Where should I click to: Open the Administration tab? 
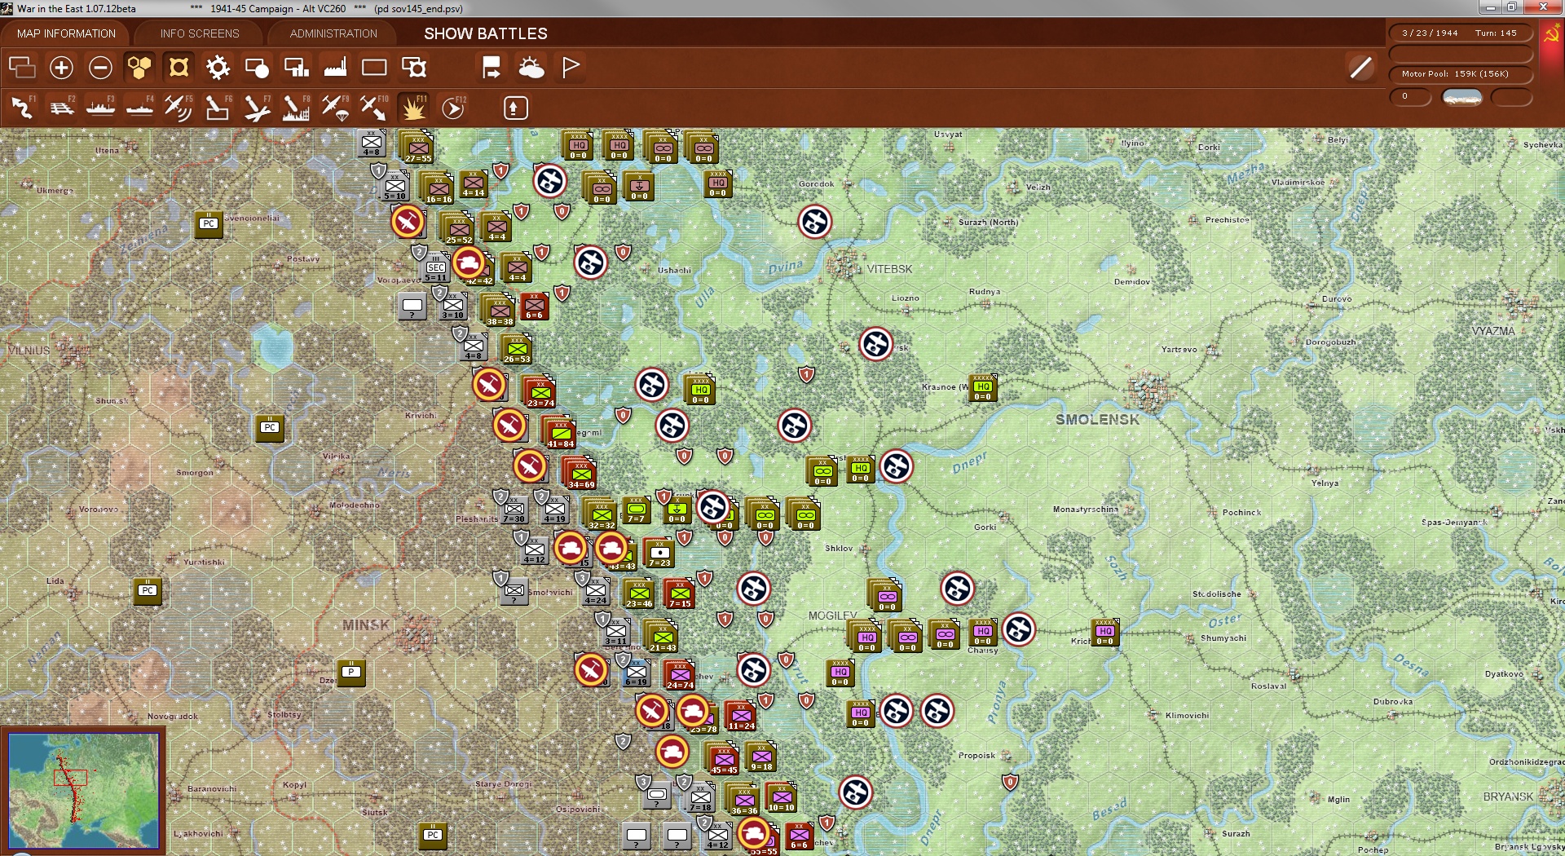(333, 33)
